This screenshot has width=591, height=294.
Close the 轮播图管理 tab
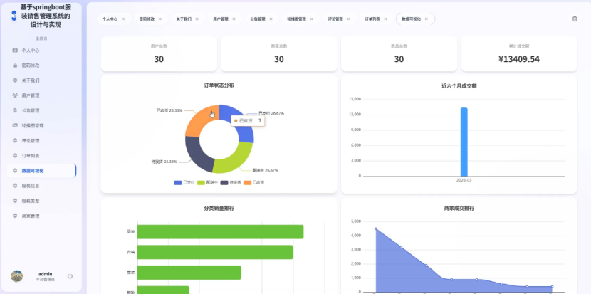point(311,19)
